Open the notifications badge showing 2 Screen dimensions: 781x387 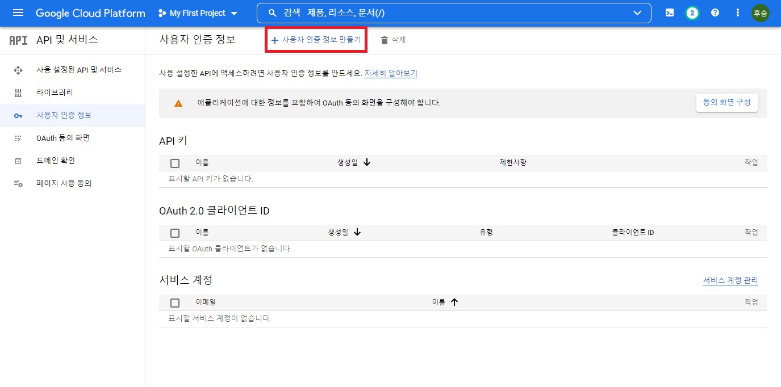692,13
